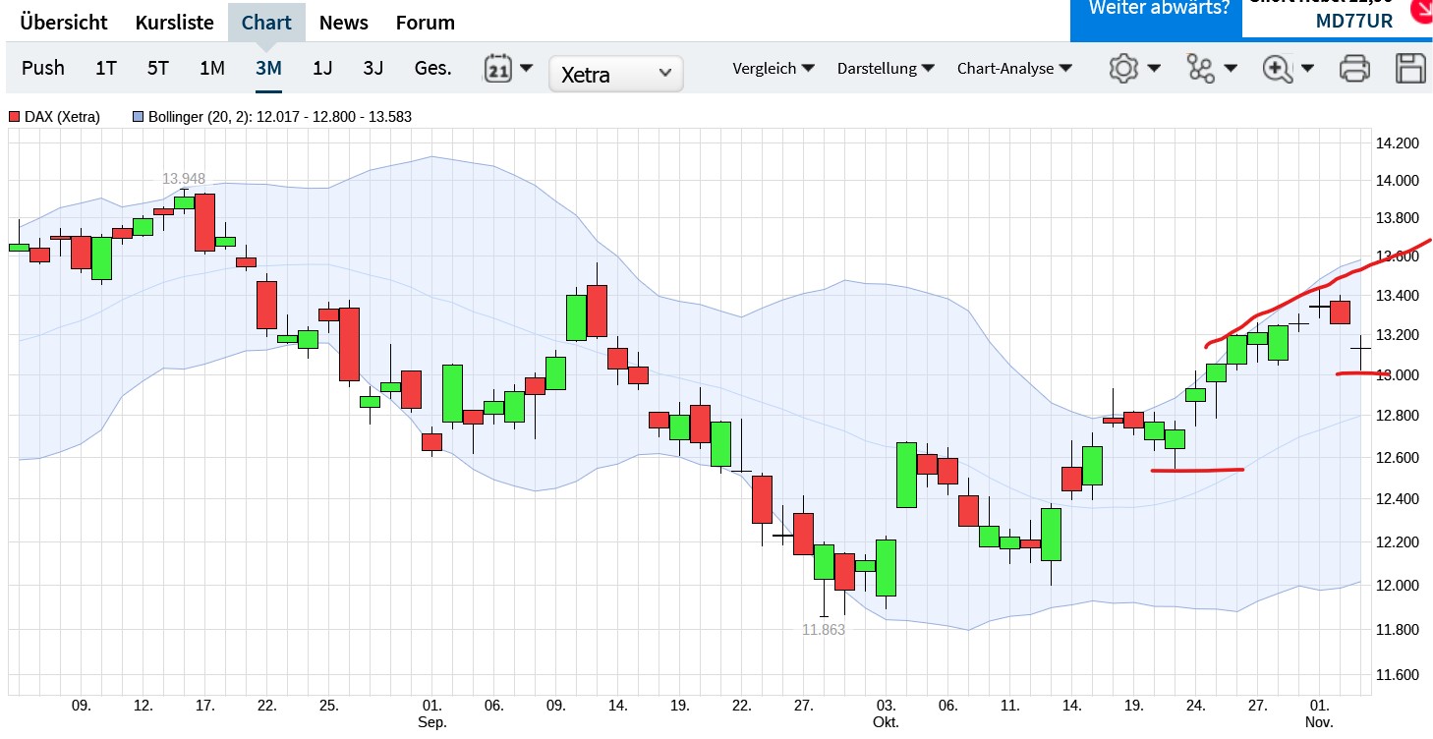Screen dimensions: 1433x739
Task: Open the calendar date icon
Action: (499, 68)
